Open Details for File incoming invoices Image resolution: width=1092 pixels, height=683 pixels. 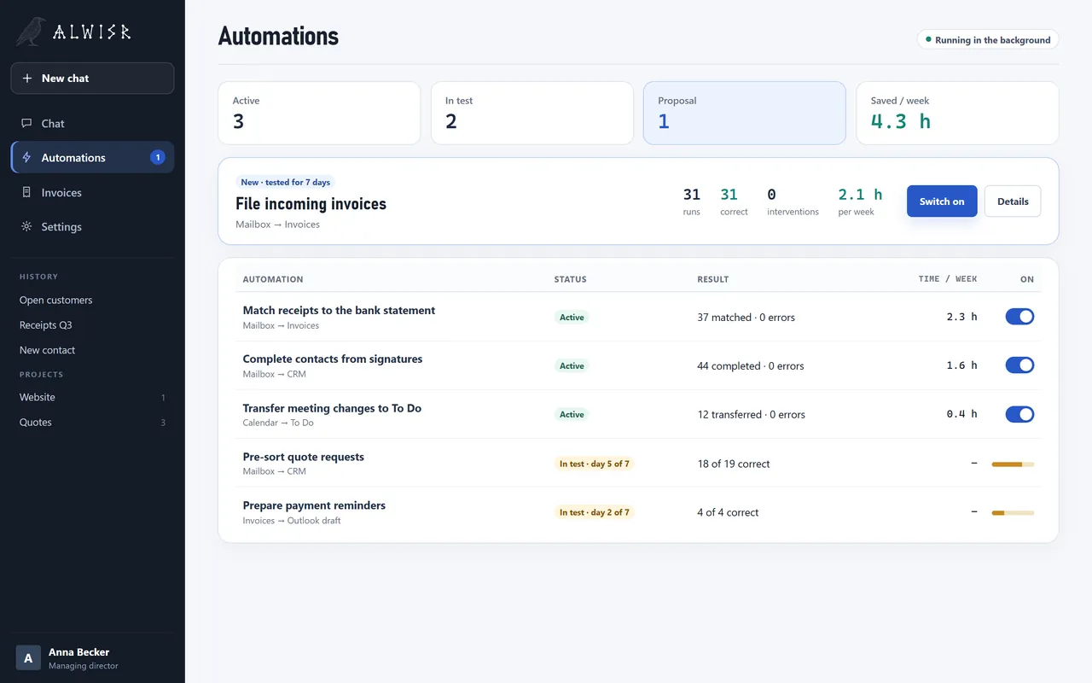click(x=1013, y=201)
